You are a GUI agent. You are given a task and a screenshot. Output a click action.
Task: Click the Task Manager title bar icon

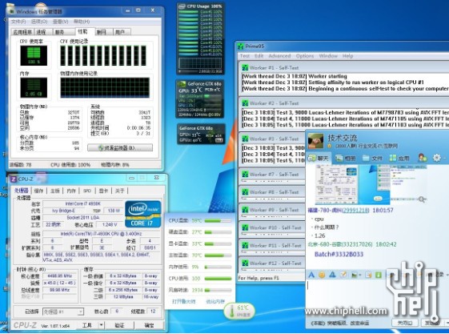click(12, 11)
